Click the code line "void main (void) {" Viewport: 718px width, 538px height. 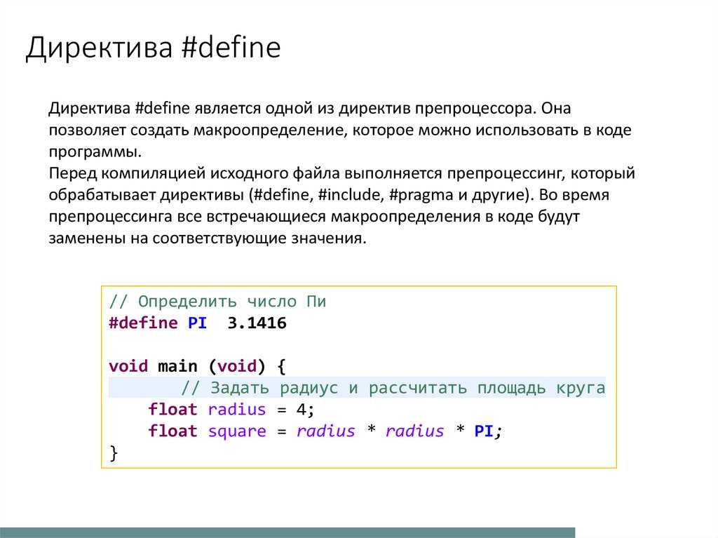point(197,366)
